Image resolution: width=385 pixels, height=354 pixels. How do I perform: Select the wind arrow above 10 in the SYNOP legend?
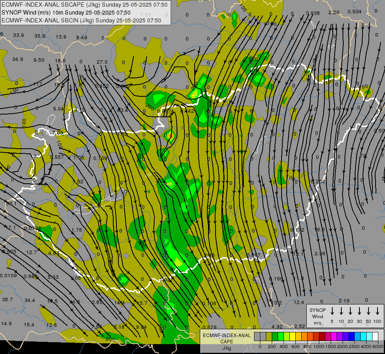[x=341, y=311]
